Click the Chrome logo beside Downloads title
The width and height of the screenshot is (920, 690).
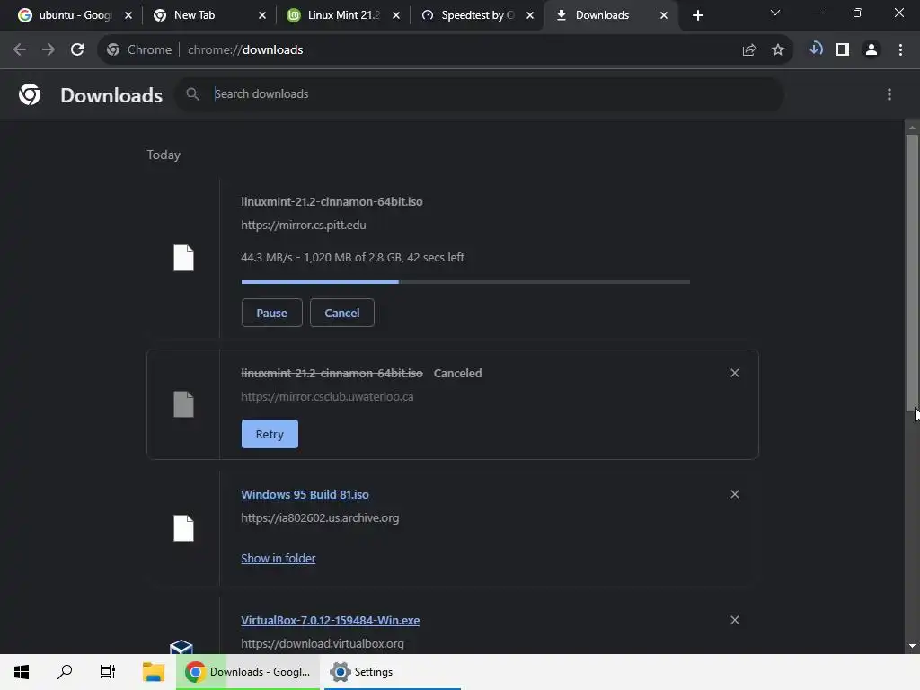tap(30, 94)
